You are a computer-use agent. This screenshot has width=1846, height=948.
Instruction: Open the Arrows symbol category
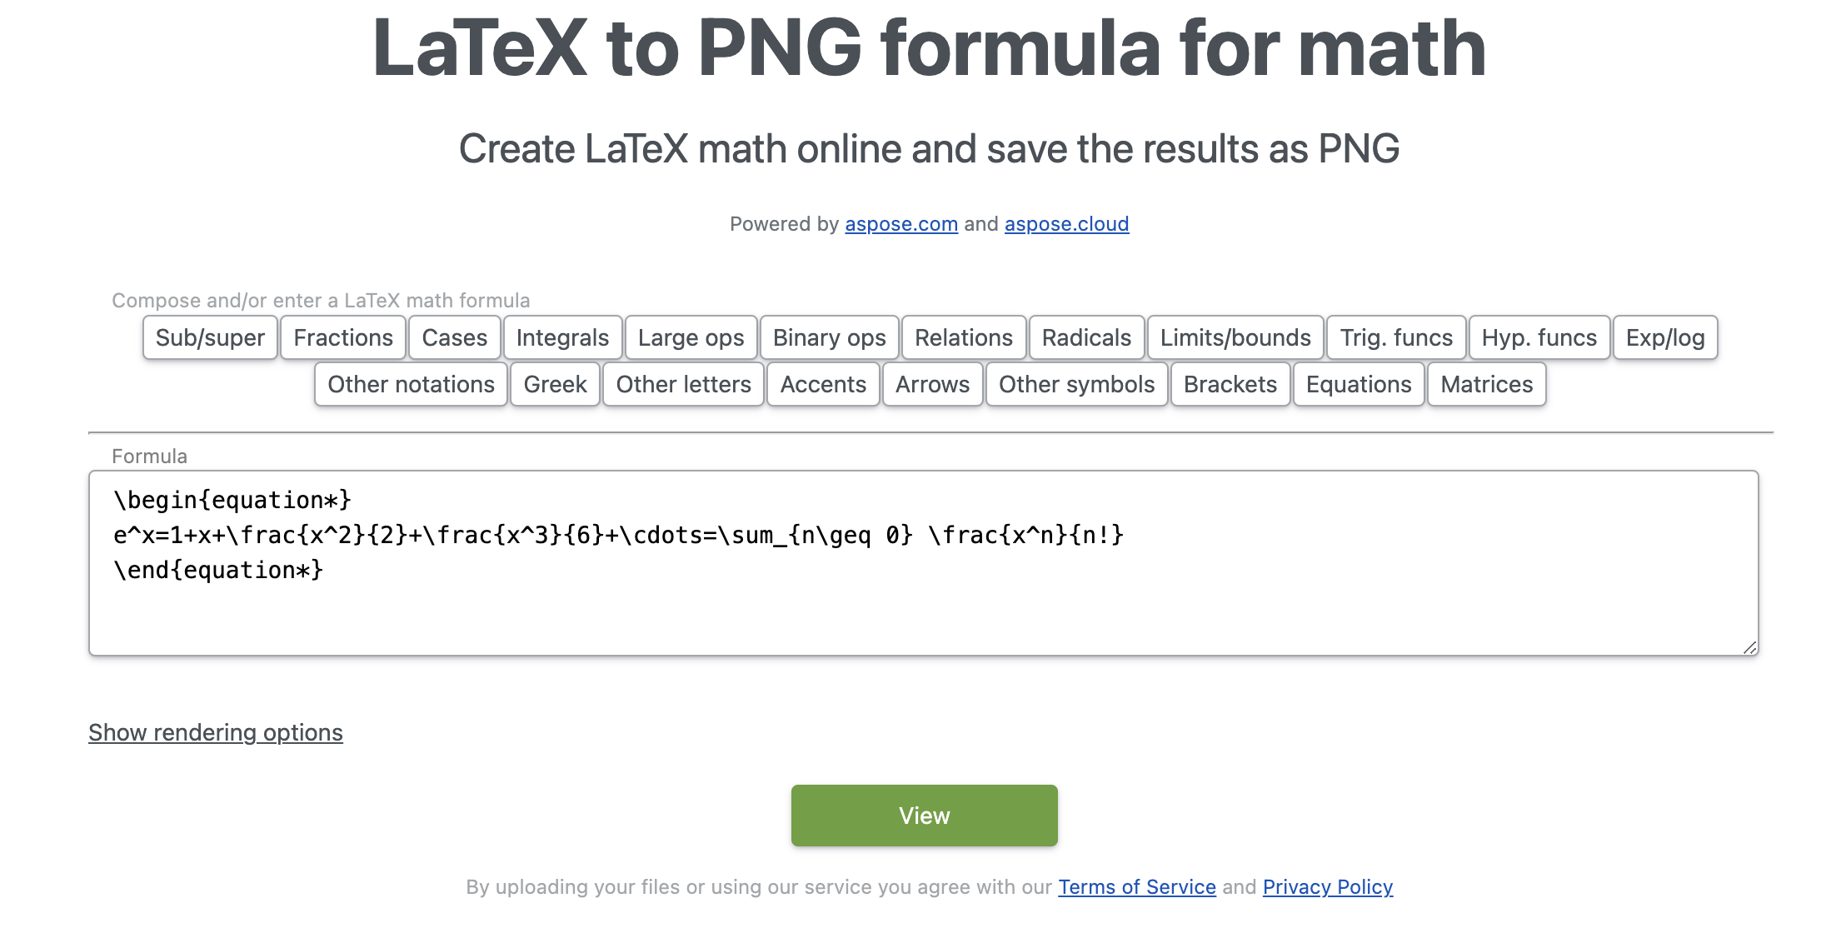[x=932, y=384]
